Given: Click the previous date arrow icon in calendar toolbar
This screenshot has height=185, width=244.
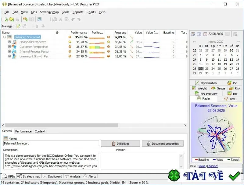Looking at the screenshot, I should [x=199, y=34].
